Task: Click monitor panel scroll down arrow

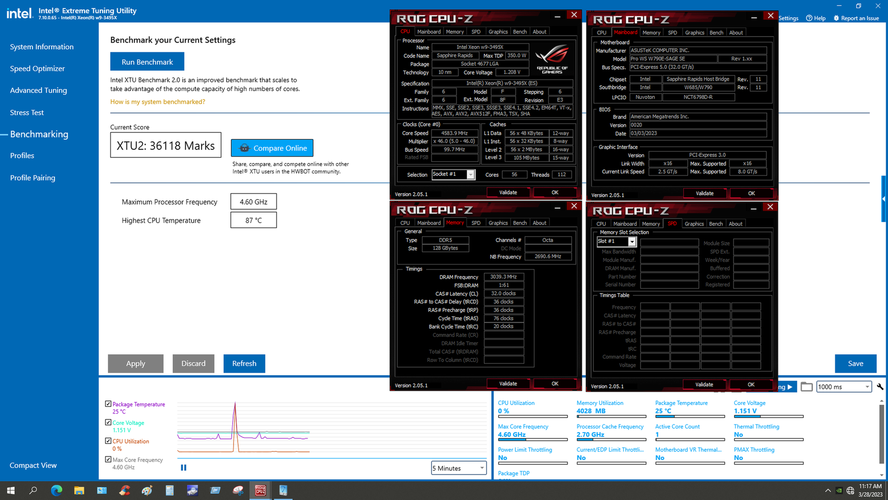Action: click(882, 475)
